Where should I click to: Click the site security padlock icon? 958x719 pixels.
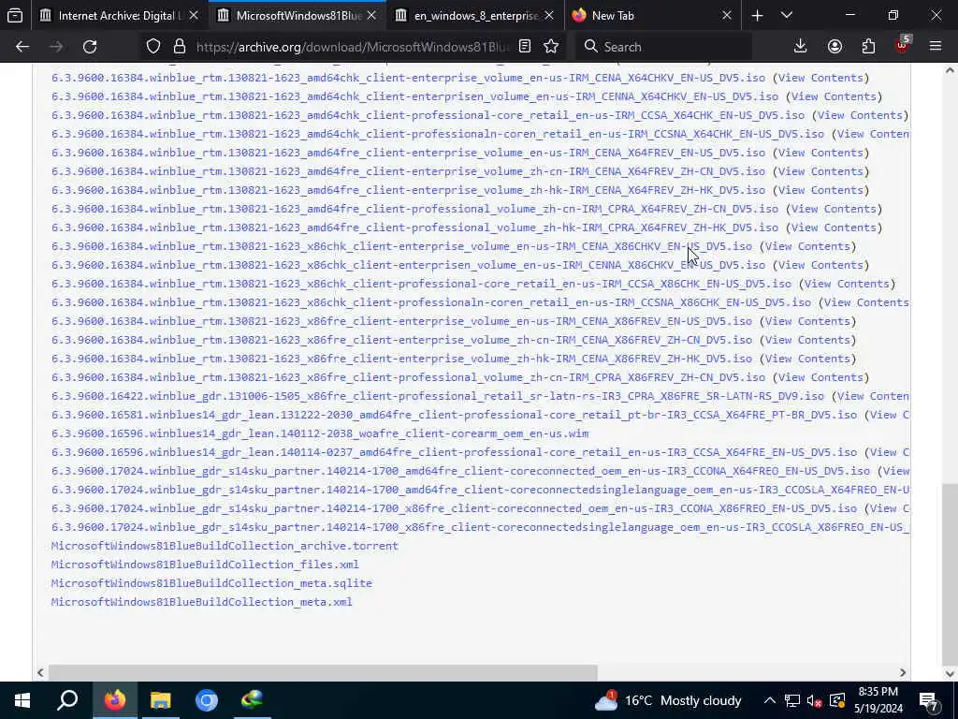(179, 47)
